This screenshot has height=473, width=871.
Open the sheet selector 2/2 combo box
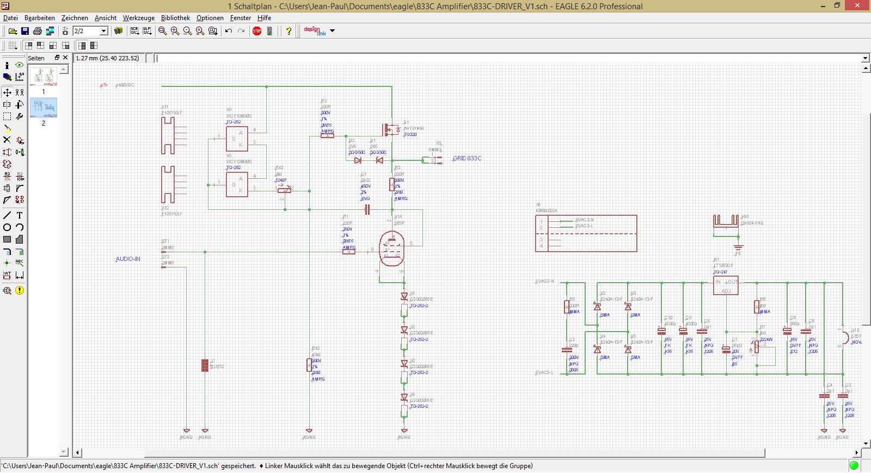90,31
